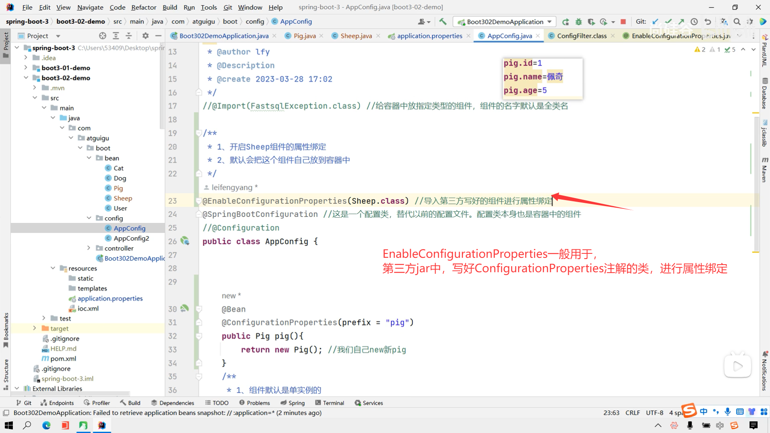Open the Boot302DemoApplication run configuration dropdown

click(x=505, y=22)
